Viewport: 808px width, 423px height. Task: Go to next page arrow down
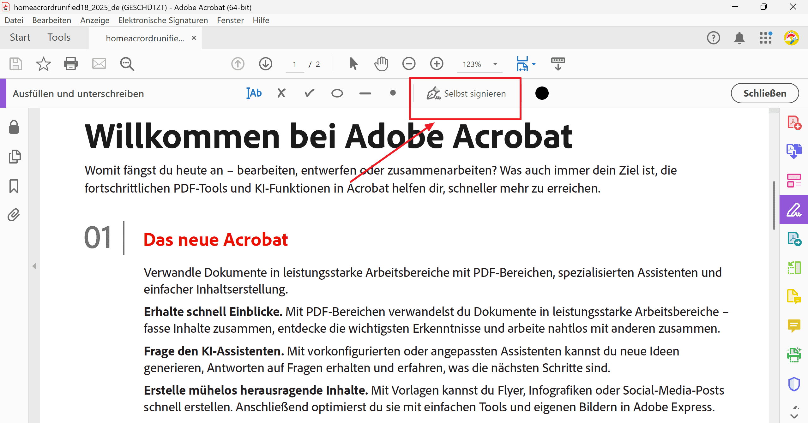tap(266, 64)
